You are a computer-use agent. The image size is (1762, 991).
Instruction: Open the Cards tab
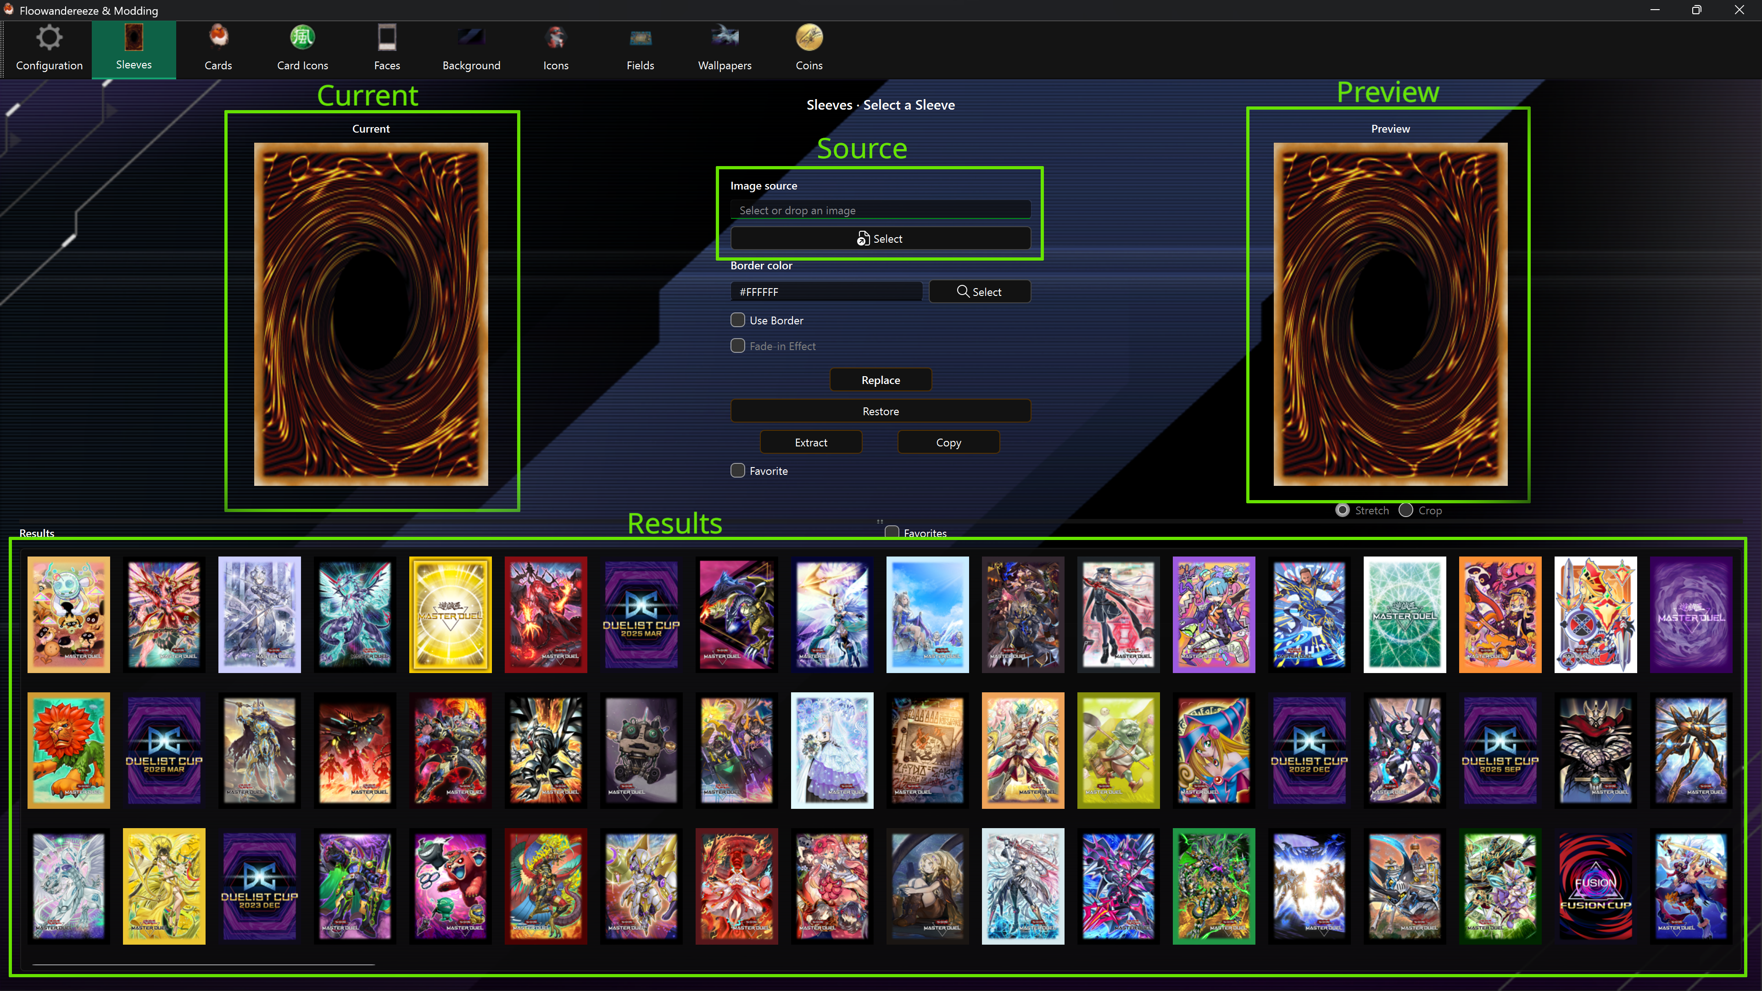[x=218, y=49]
